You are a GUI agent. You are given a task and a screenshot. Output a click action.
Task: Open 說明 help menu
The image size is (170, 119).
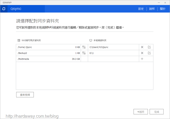pos(152,9)
